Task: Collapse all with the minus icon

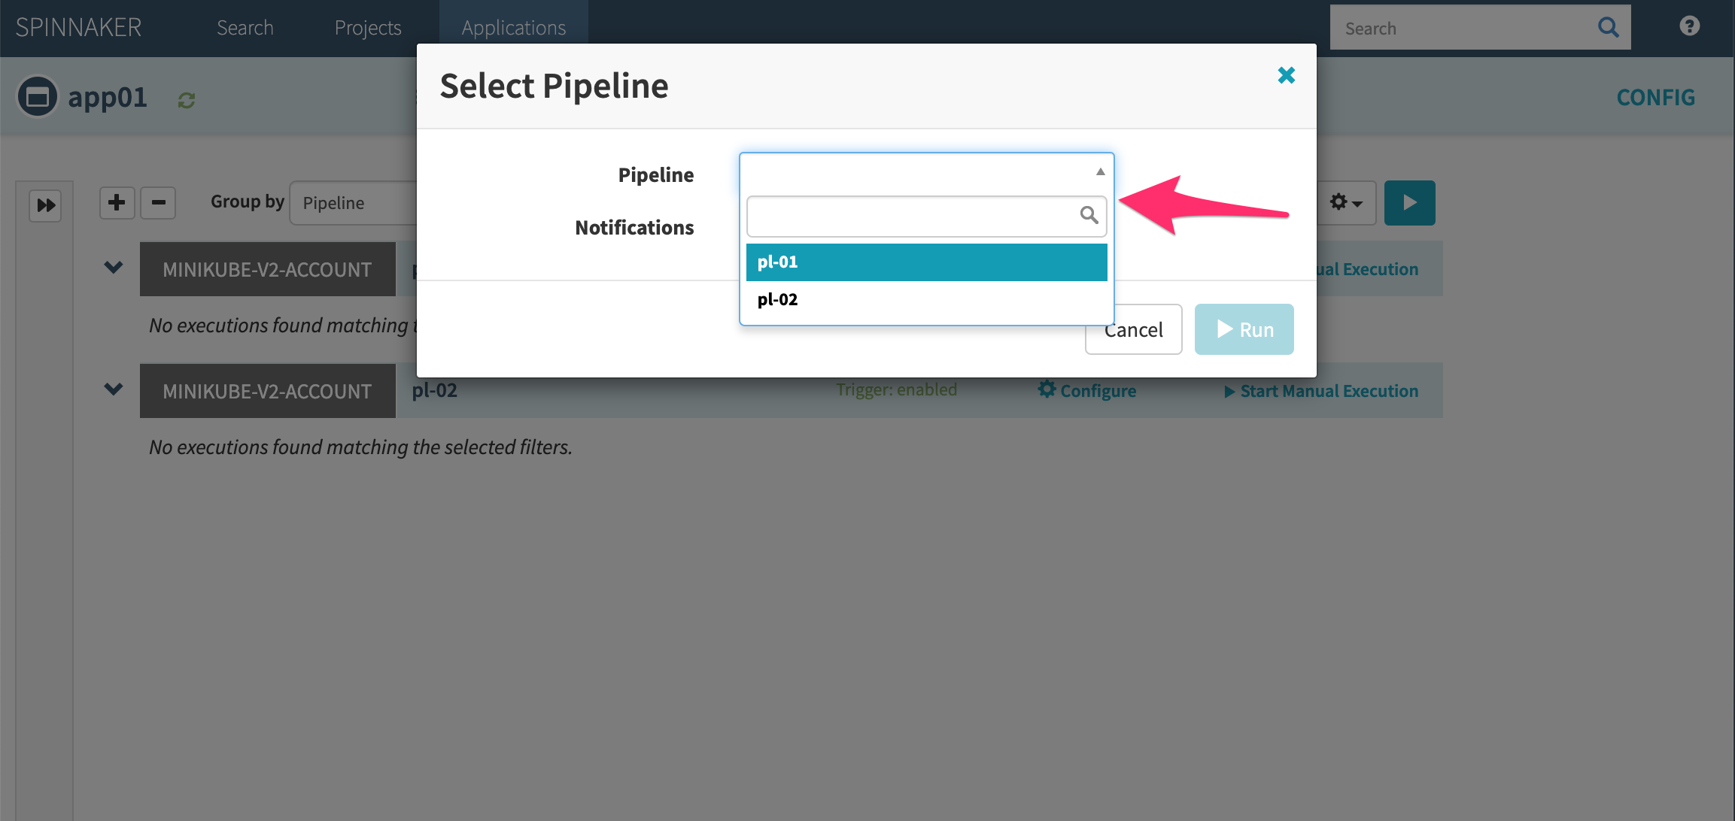Action: (x=158, y=203)
